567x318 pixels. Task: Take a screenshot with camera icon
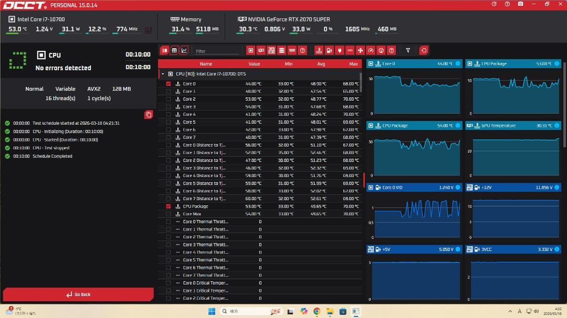(x=520, y=4)
